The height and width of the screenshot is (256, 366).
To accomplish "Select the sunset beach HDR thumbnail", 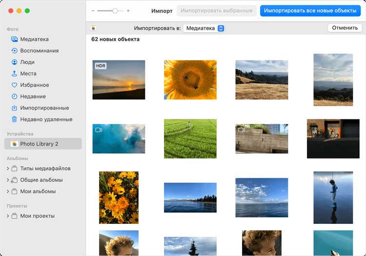I will pyautogui.click(x=119, y=80).
